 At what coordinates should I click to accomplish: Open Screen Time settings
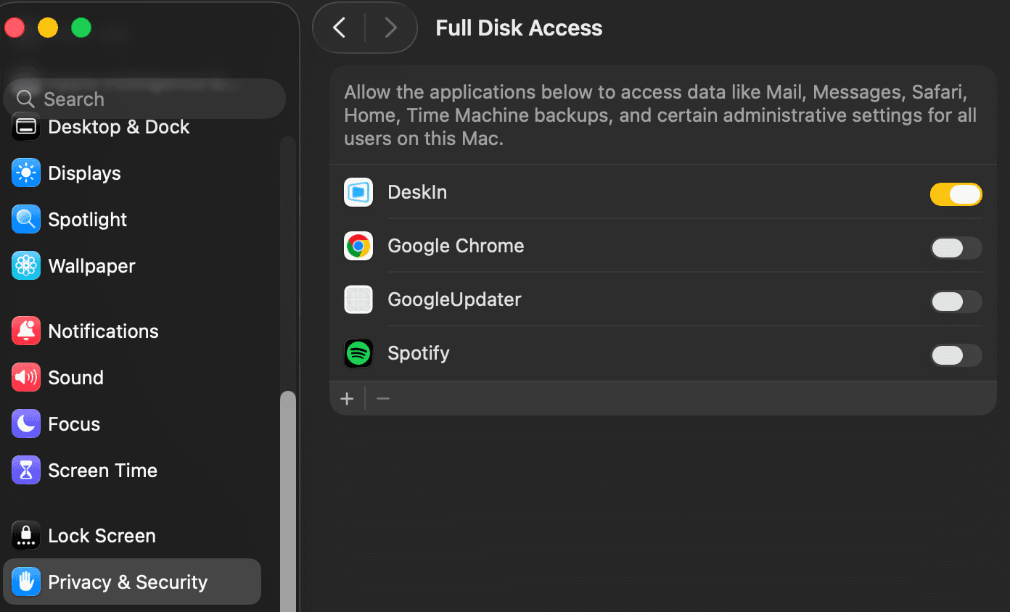point(25,470)
